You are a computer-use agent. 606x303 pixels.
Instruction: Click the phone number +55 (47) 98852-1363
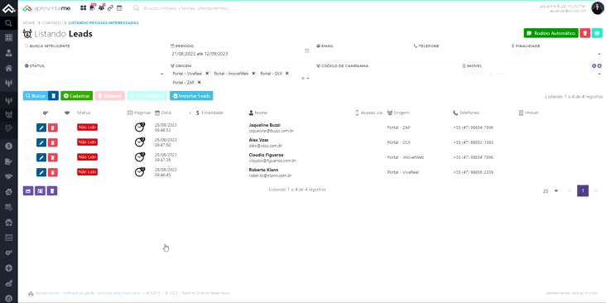click(x=473, y=142)
